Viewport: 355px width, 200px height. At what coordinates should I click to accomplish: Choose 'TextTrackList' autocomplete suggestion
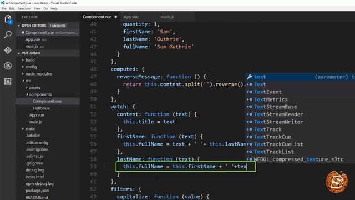(301, 152)
